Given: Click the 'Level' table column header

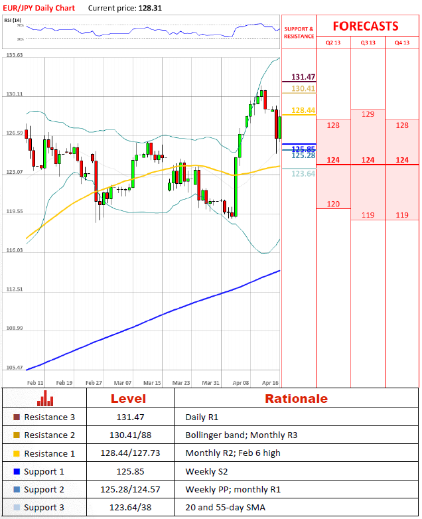Looking at the screenshot, I should (129, 398).
